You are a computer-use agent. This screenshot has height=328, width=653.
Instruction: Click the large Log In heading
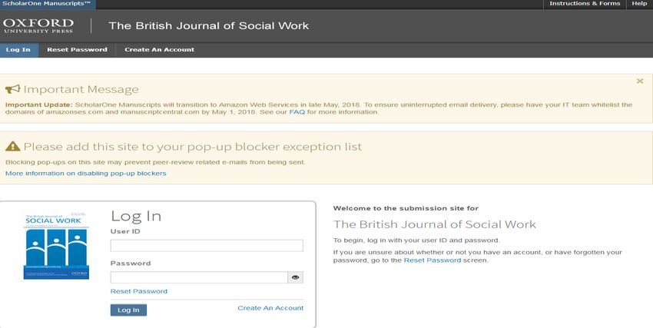click(x=136, y=216)
